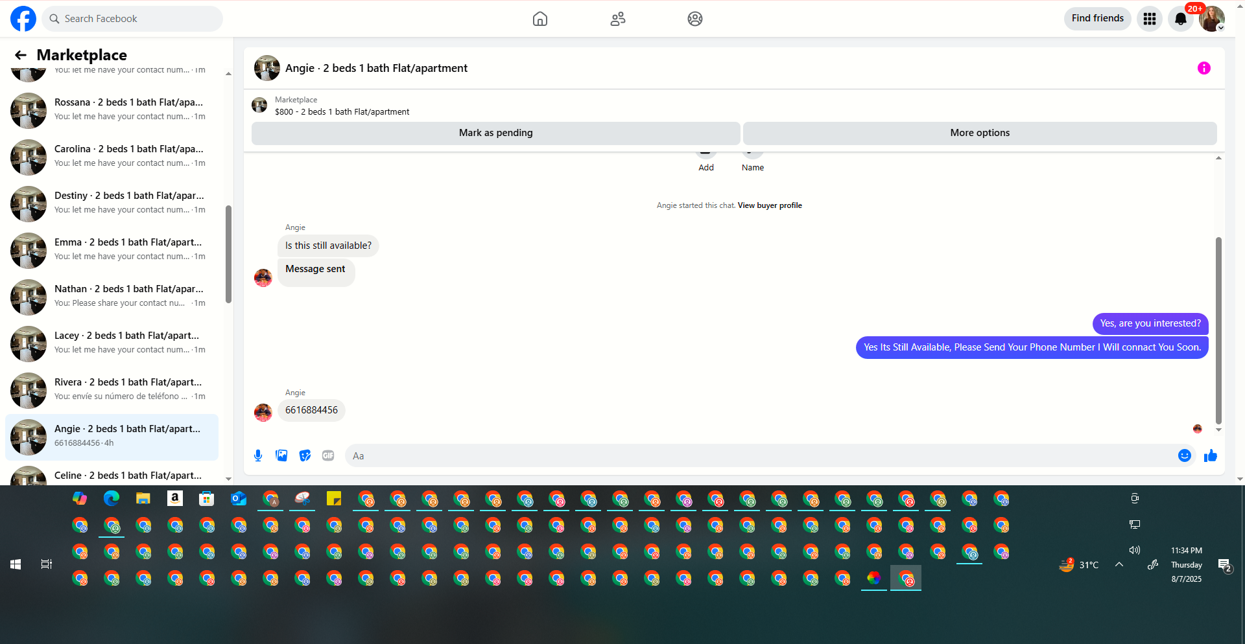Record a voice clip with microphone icon
The width and height of the screenshot is (1245, 644).
[x=258, y=455]
